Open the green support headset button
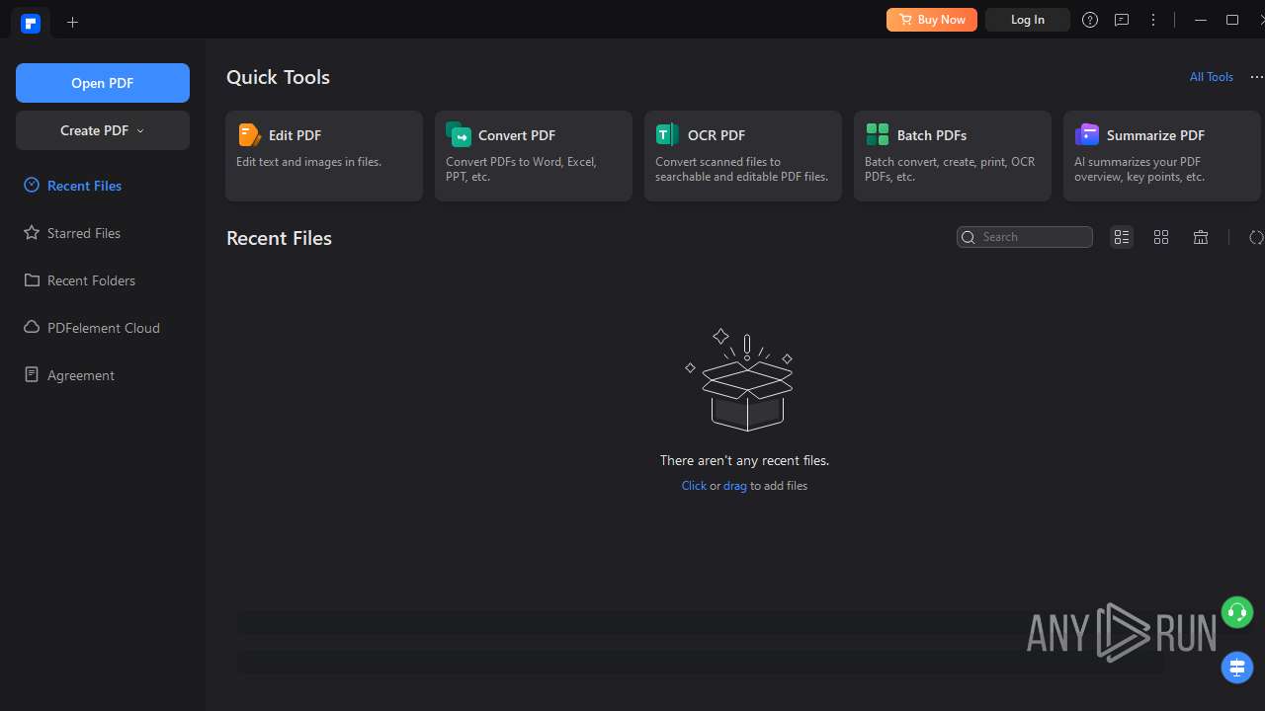The width and height of the screenshot is (1265, 711). coord(1237,612)
